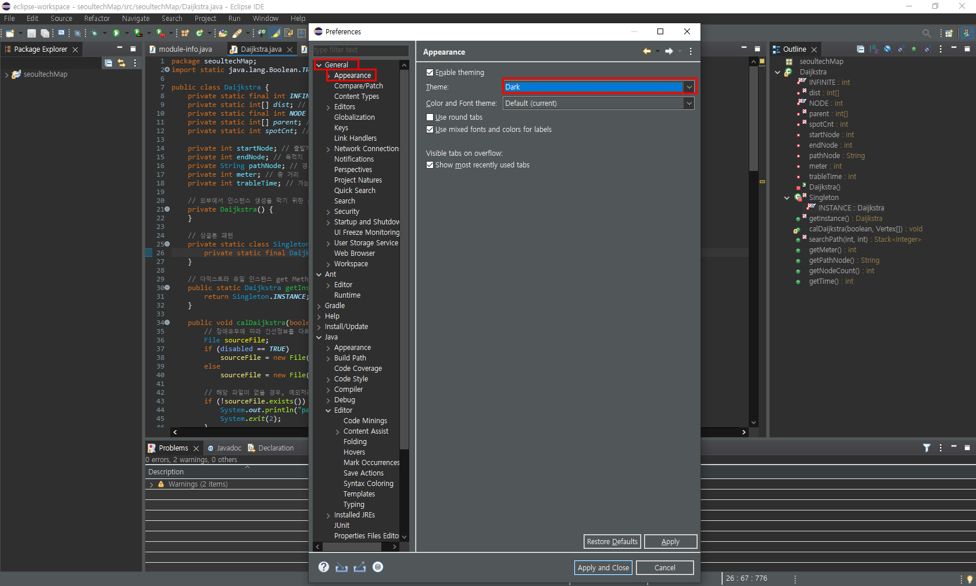This screenshot has height=586, width=976.
Task: Click the green Run button in toolbar
Action: click(x=116, y=33)
